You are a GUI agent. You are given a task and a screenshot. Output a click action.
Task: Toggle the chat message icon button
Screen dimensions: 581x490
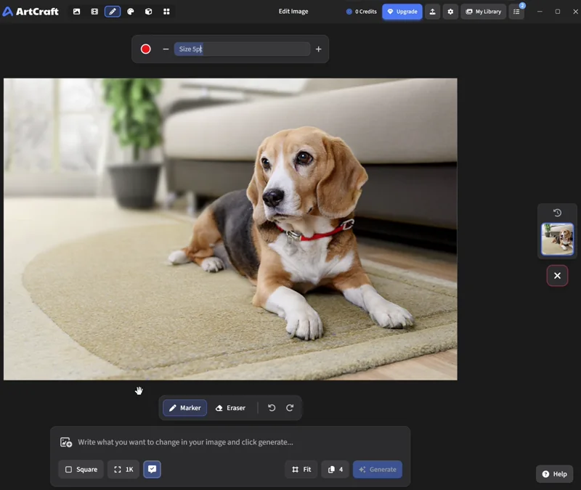coord(152,469)
